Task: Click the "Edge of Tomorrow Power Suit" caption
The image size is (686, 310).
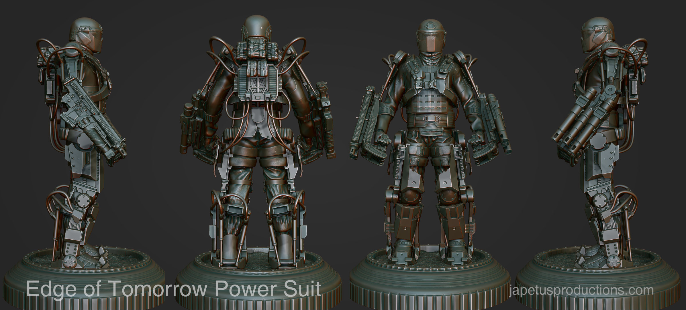Action: [x=173, y=289]
